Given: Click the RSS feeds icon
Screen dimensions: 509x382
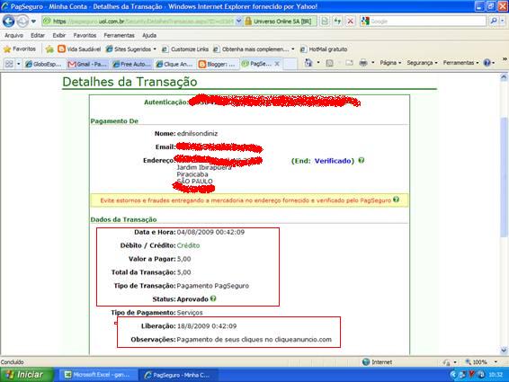Looking at the screenshot, I should (329, 63).
